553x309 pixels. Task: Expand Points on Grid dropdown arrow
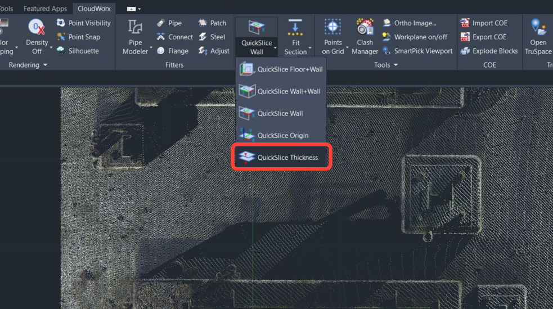click(347, 47)
